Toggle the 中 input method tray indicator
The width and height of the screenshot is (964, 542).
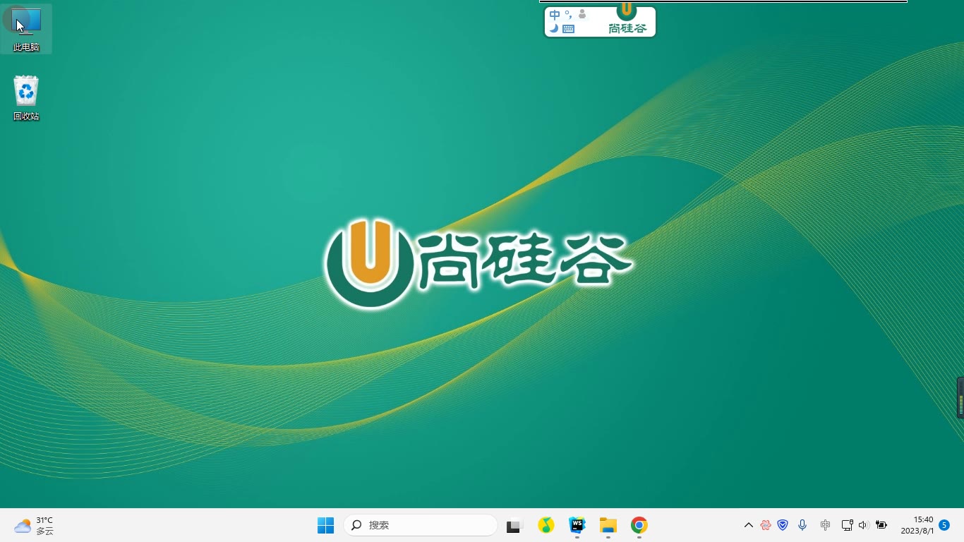pos(826,525)
